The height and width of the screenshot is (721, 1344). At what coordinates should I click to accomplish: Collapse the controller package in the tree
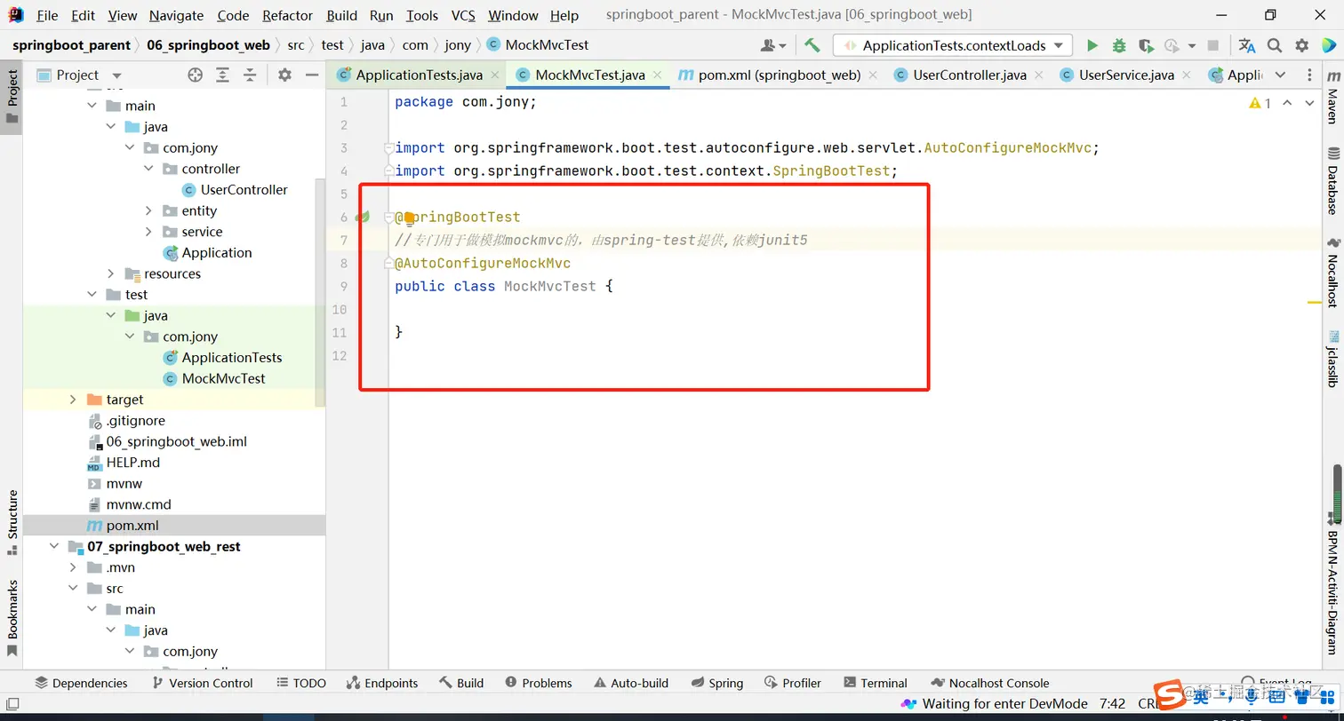click(x=148, y=169)
